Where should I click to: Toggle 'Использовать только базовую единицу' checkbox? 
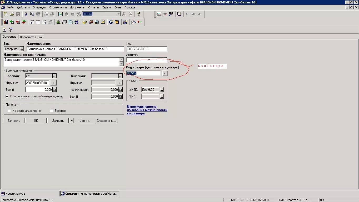click(x=7, y=96)
